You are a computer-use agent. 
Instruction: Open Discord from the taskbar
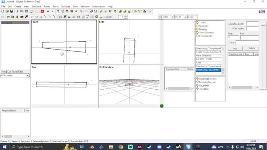159,147
